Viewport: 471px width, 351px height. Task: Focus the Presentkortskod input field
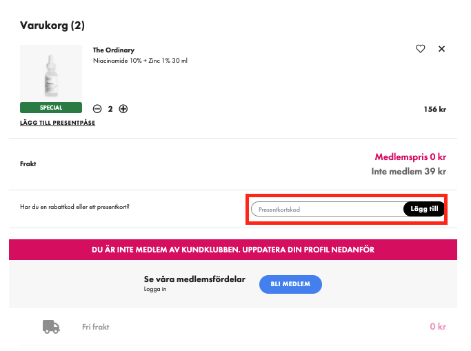pos(328,209)
